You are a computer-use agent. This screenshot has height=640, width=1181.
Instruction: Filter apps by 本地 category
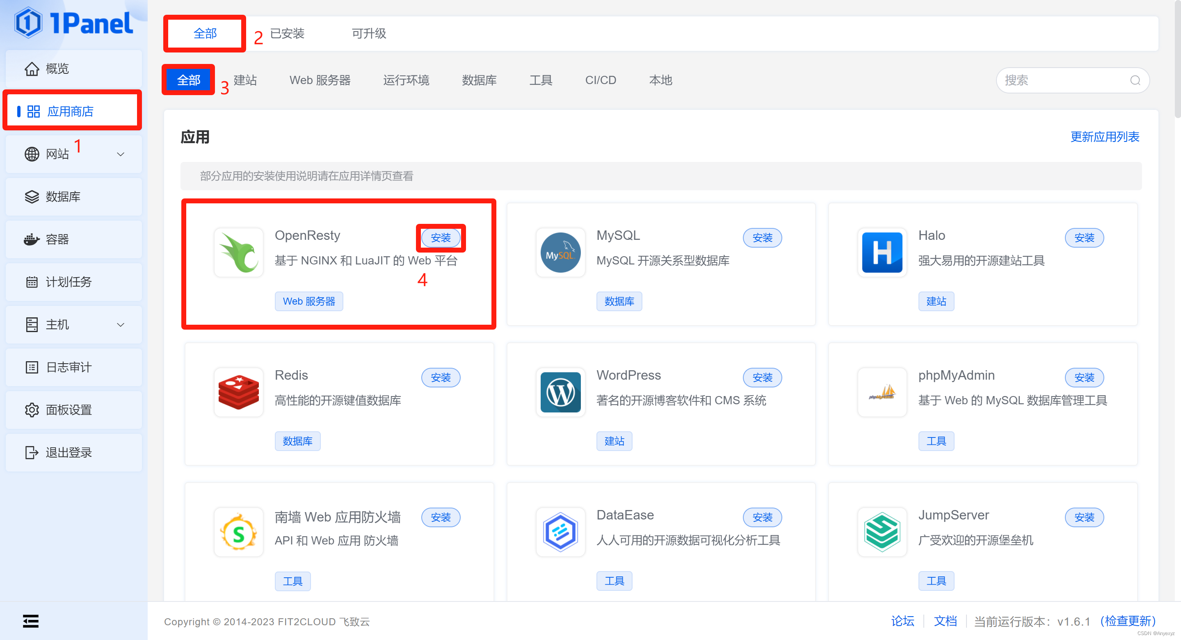click(x=660, y=80)
